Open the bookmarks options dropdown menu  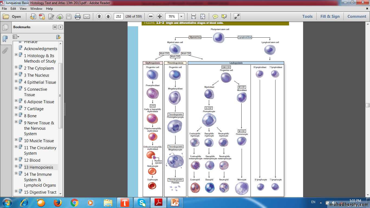click(x=16, y=37)
